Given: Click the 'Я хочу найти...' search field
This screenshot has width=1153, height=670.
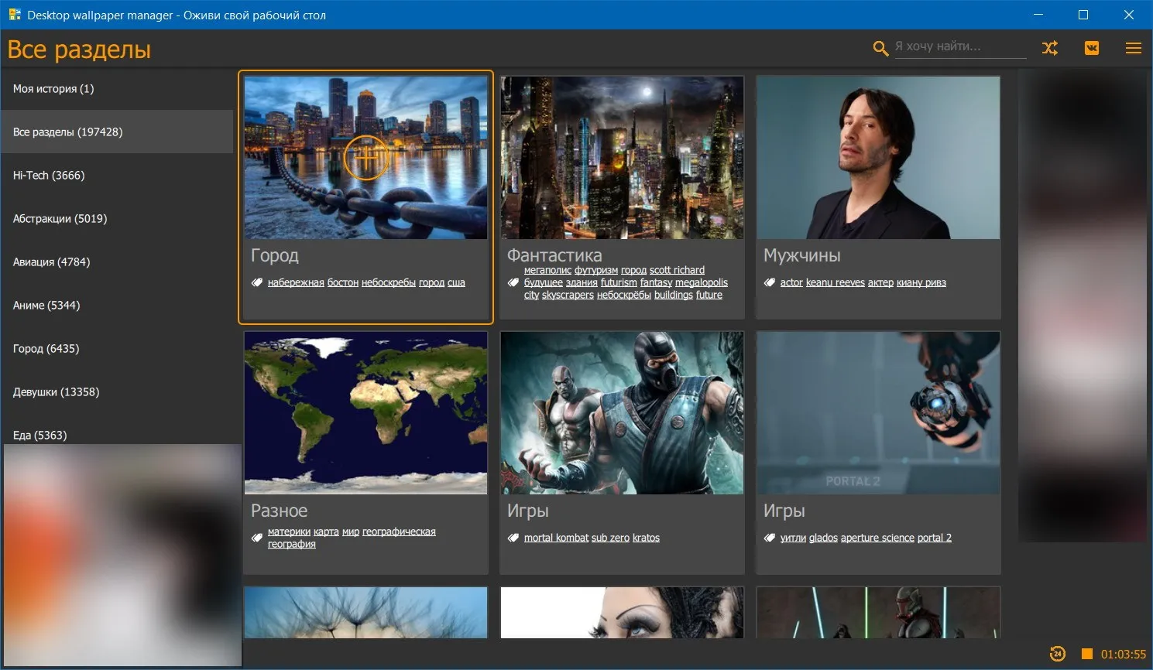Looking at the screenshot, I should 960,46.
